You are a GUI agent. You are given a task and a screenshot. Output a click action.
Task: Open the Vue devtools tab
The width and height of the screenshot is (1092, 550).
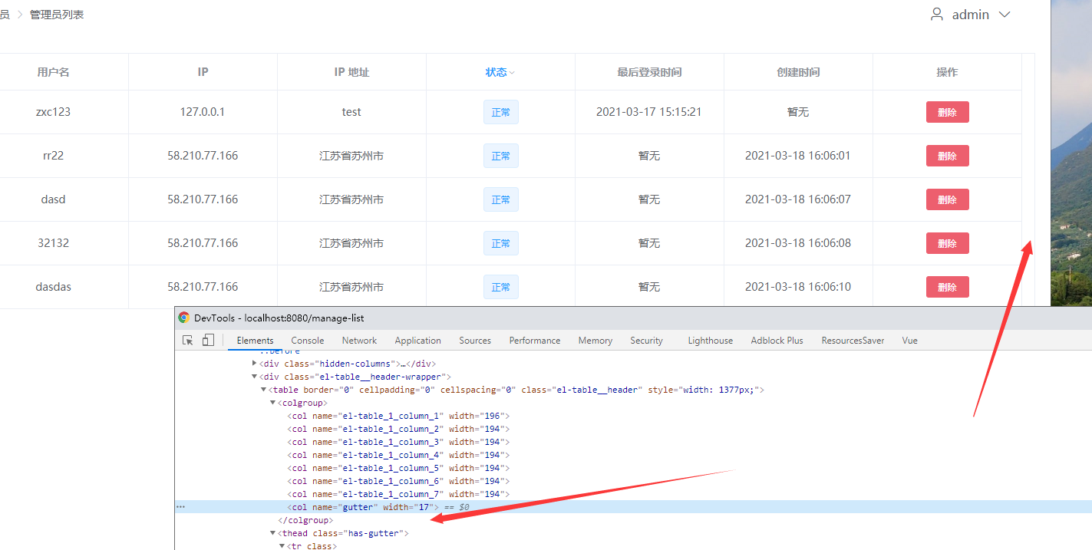(909, 341)
